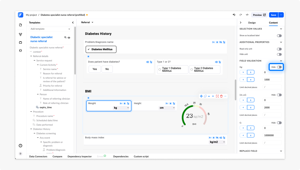Screen dimensions: 300x170
Task: Open the calendar icon in left sidebar
Action: click(21, 42)
